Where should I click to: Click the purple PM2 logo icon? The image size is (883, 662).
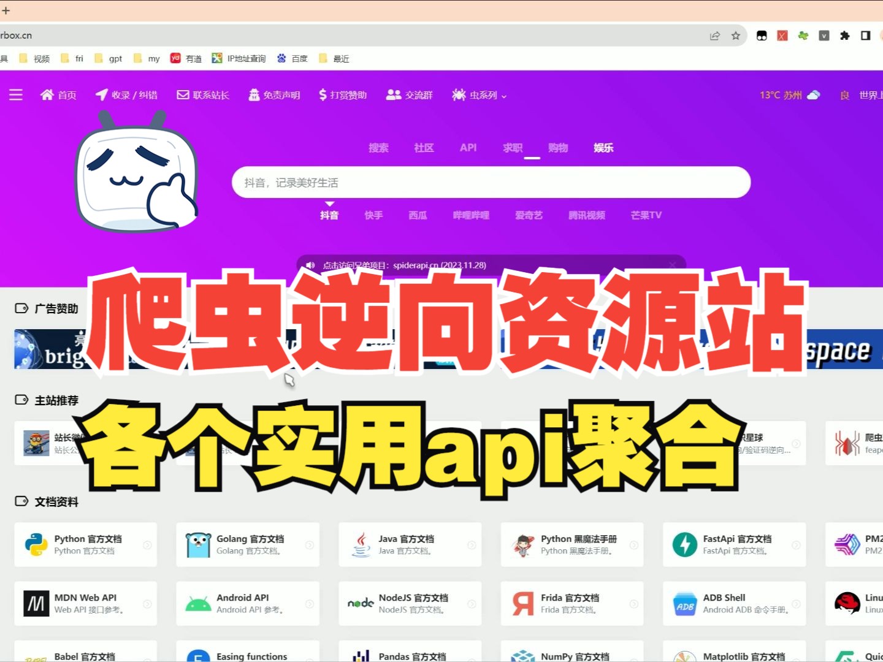click(x=847, y=544)
